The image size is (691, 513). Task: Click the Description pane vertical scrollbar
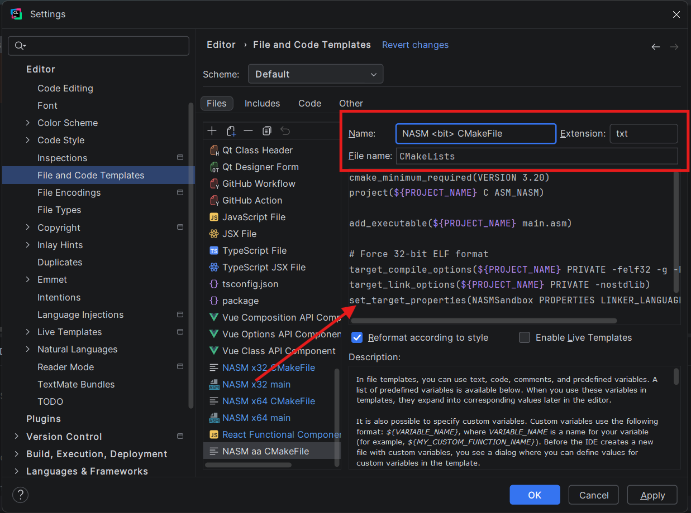click(x=676, y=376)
